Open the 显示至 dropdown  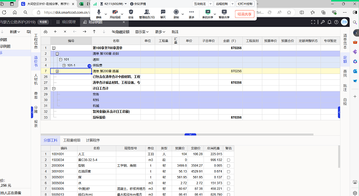pyautogui.click(x=141, y=32)
